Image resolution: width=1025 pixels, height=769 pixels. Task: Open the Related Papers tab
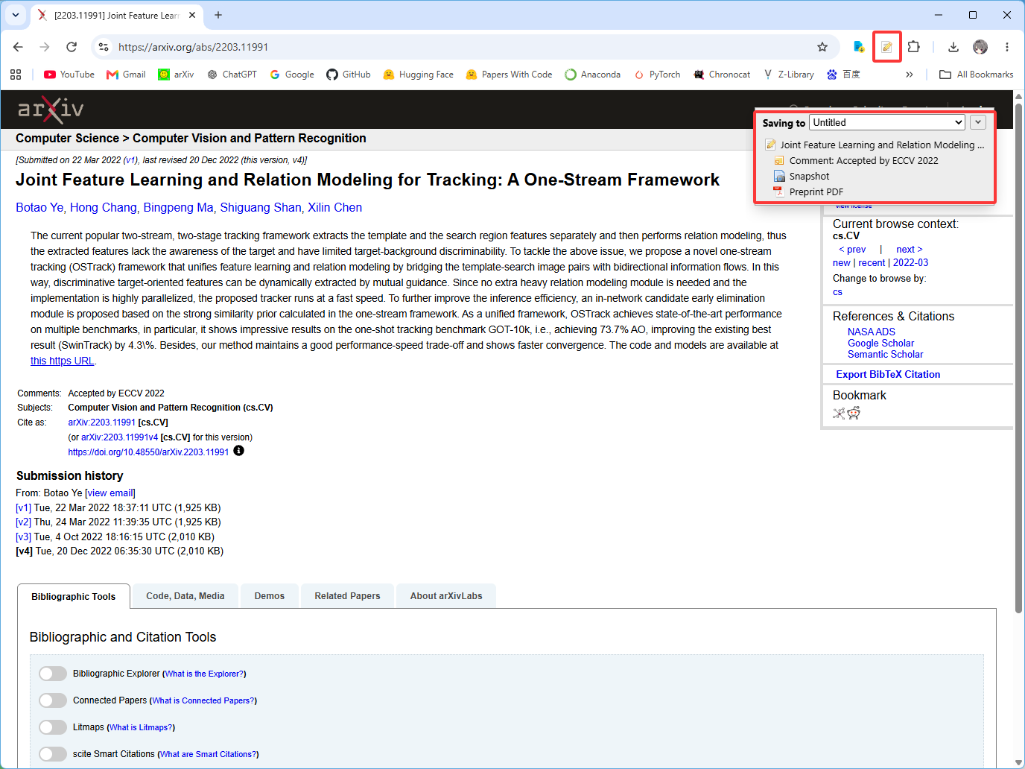tap(347, 596)
